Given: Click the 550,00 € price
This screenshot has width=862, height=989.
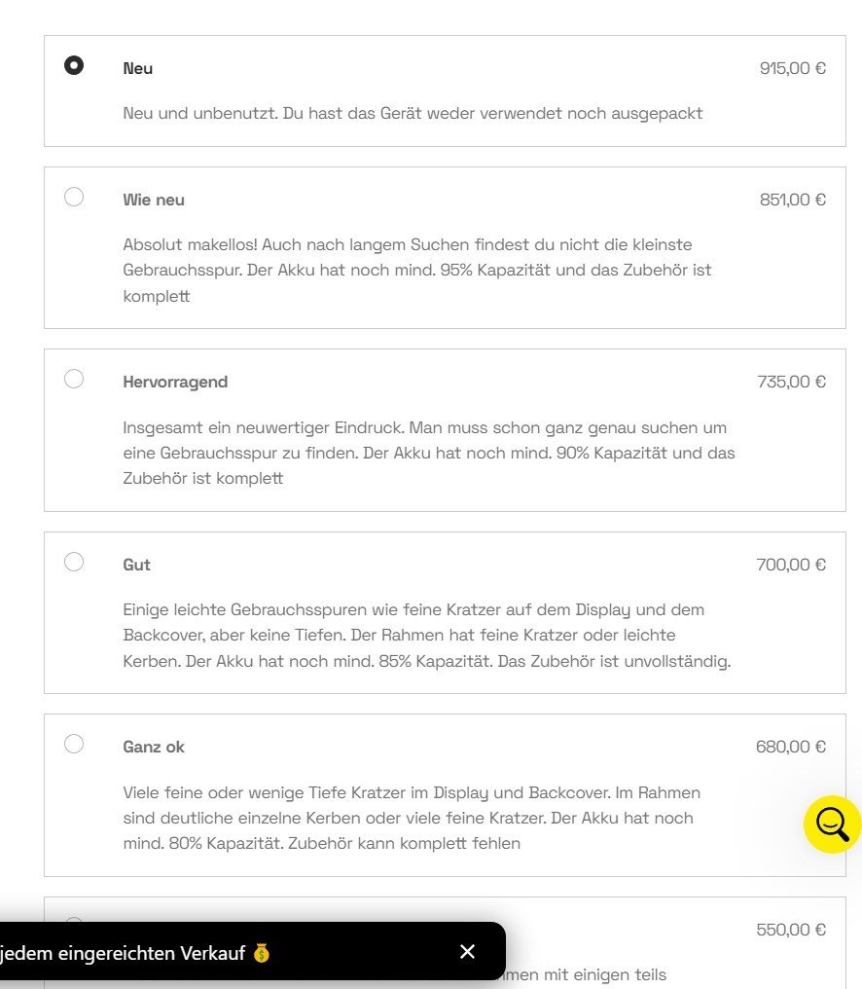Looking at the screenshot, I should [791, 930].
